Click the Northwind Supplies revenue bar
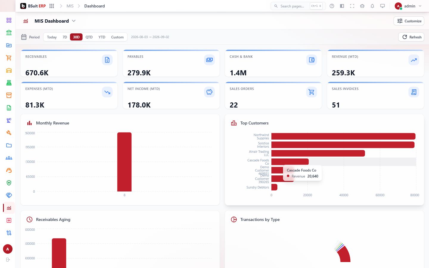The image size is (429, 268). [343, 136]
